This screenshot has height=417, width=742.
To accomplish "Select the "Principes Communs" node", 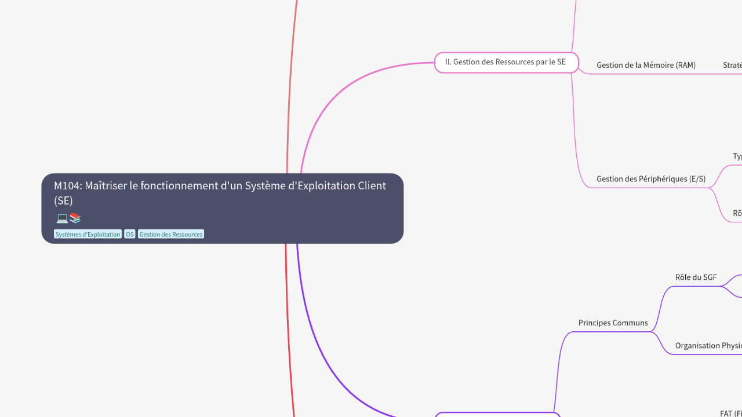I will tap(613, 323).
